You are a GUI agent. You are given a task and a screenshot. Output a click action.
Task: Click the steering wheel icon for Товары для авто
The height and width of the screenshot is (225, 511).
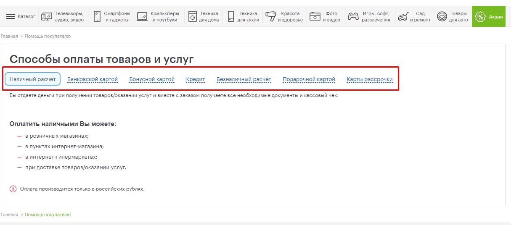(x=442, y=16)
